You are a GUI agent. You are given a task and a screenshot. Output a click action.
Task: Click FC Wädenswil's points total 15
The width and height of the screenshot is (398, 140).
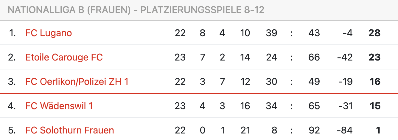point(375,106)
